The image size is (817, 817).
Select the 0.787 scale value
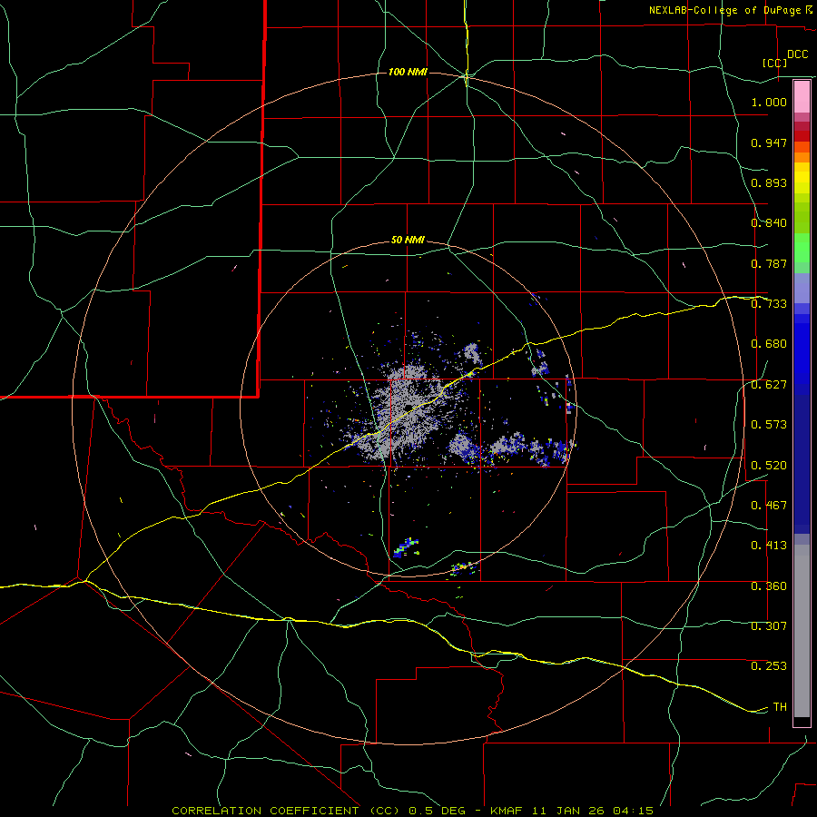[769, 263]
